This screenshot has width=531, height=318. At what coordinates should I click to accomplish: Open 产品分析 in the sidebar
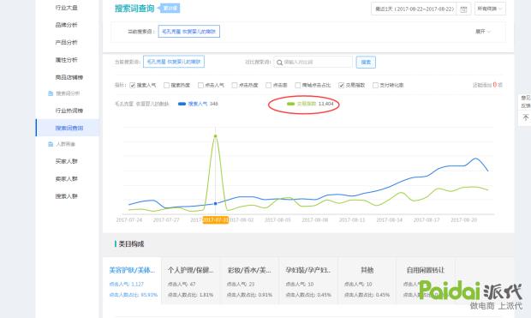pos(67,42)
